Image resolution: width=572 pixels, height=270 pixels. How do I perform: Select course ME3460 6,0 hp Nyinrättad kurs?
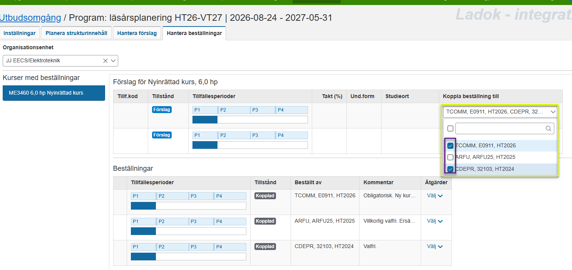tap(54, 93)
